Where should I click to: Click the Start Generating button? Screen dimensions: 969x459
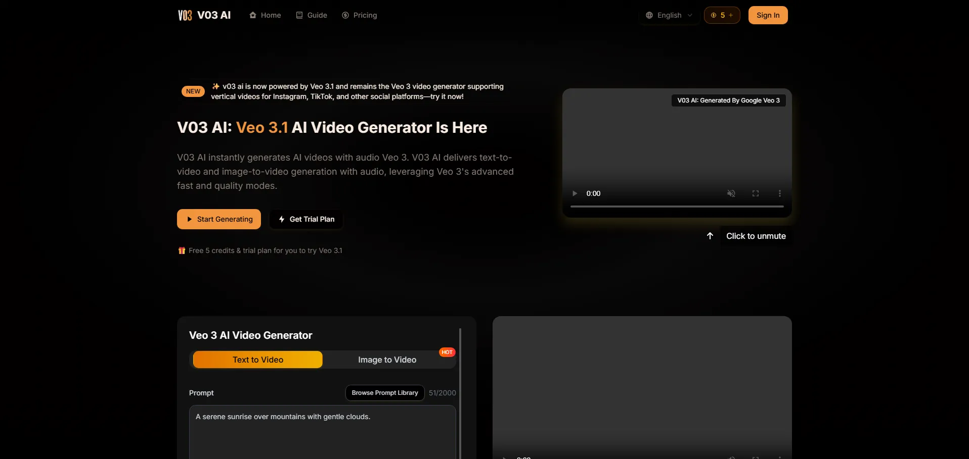pyautogui.click(x=219, y=219)
